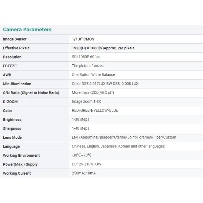This screenshot has width=203, height=203.
Task: Click the 250mA±10mA working current value
Action: point(84,173)
